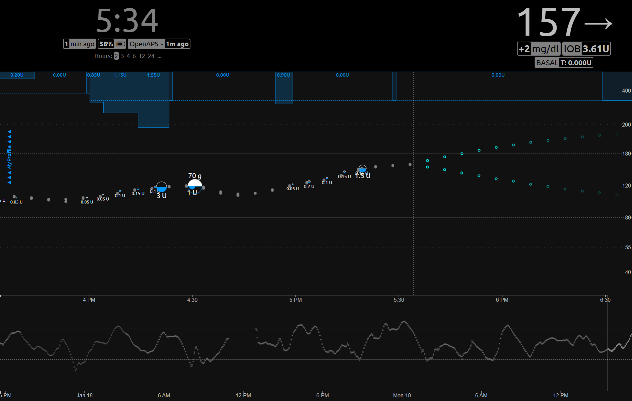Open the MyProfile vertical label
Image resolution: width=632 pixels, height=401 pixels.
[x=9, y=157]
